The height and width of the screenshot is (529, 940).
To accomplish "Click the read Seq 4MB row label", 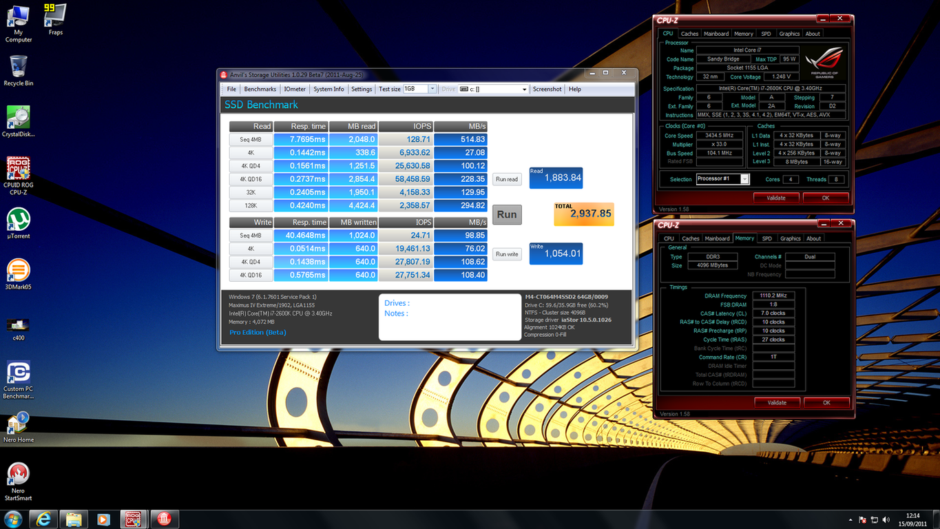I will [251, 139].
